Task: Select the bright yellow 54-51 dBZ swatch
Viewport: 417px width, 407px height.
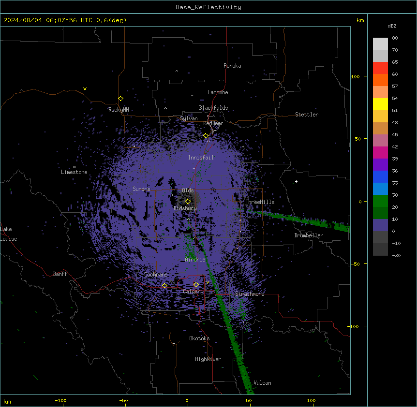Action: (x=380, y=104)
